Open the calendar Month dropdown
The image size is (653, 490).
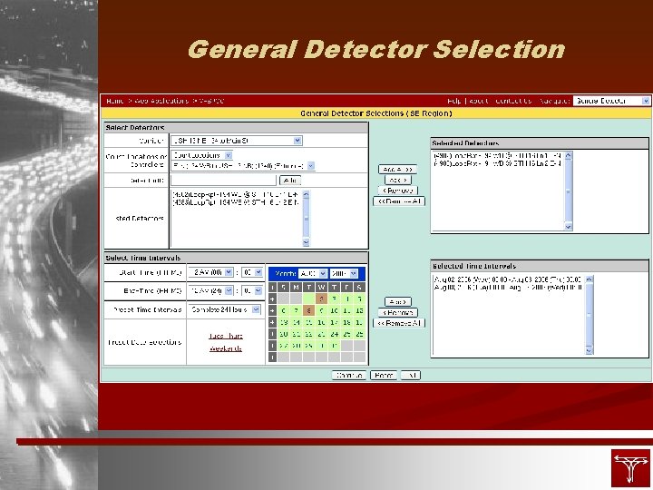click(x=313, y=274)
